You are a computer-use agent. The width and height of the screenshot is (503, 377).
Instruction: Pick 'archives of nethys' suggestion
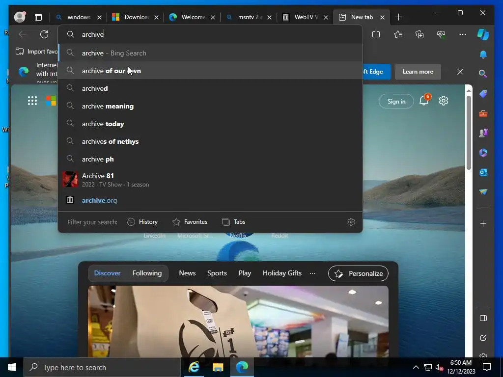[x=210, y=141]
